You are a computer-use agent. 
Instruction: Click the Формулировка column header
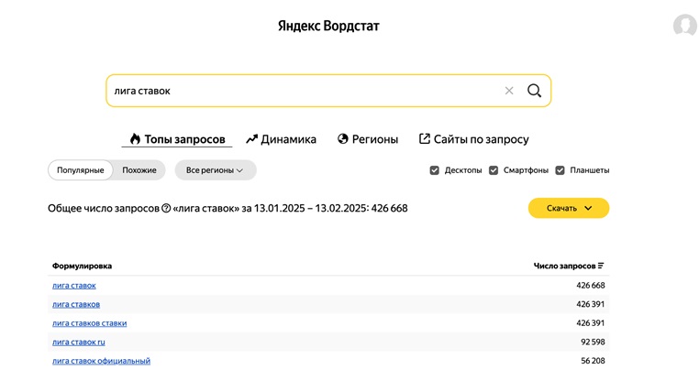coord(82,266)
